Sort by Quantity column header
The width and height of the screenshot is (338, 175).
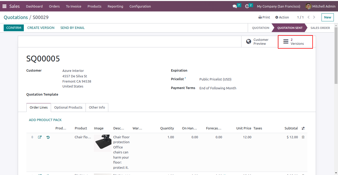(167, 128)
